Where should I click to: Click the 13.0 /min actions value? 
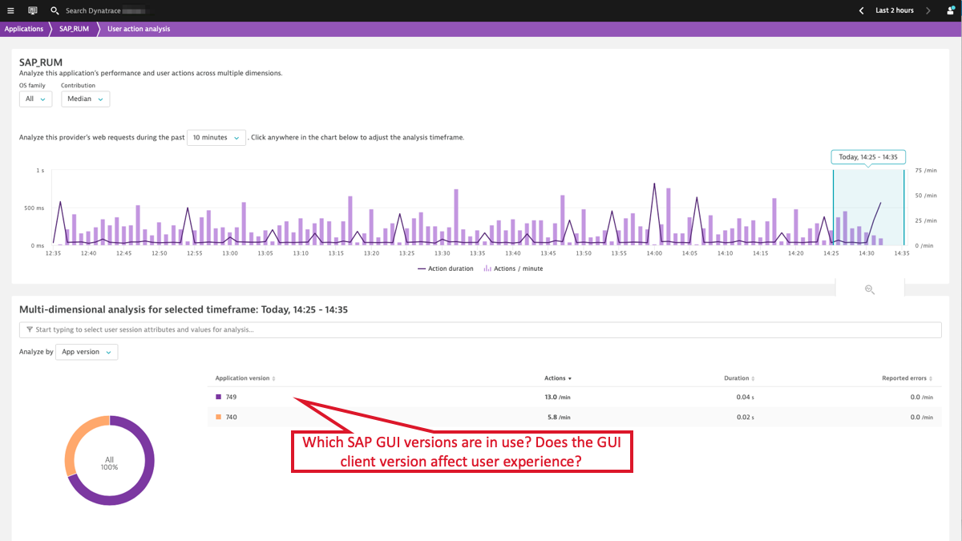[x=558, y=397]
